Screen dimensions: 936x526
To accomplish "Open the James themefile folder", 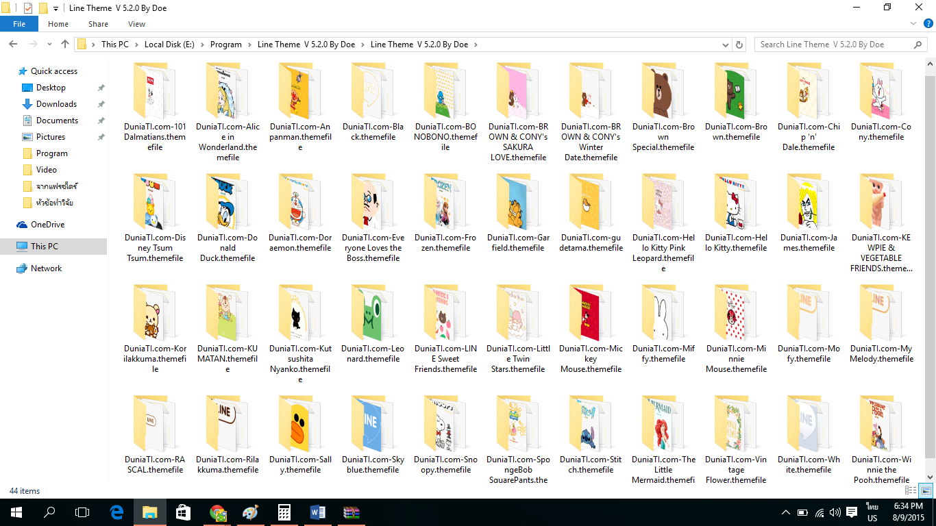I will point(809,213).
